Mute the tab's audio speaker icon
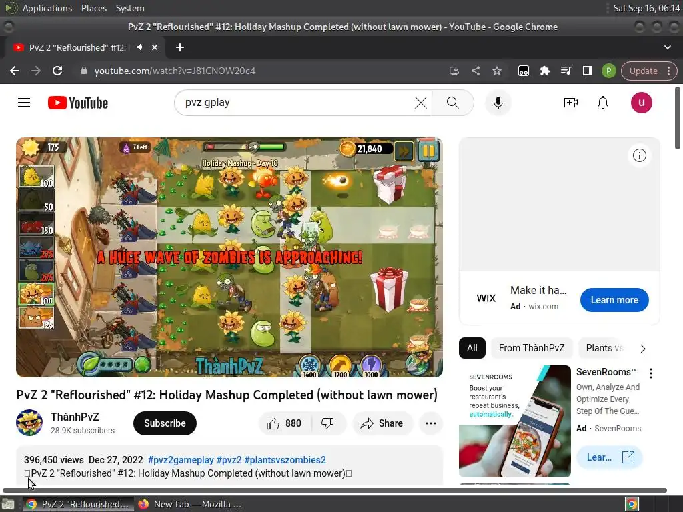The image size is (683, 512). point(140,47)
